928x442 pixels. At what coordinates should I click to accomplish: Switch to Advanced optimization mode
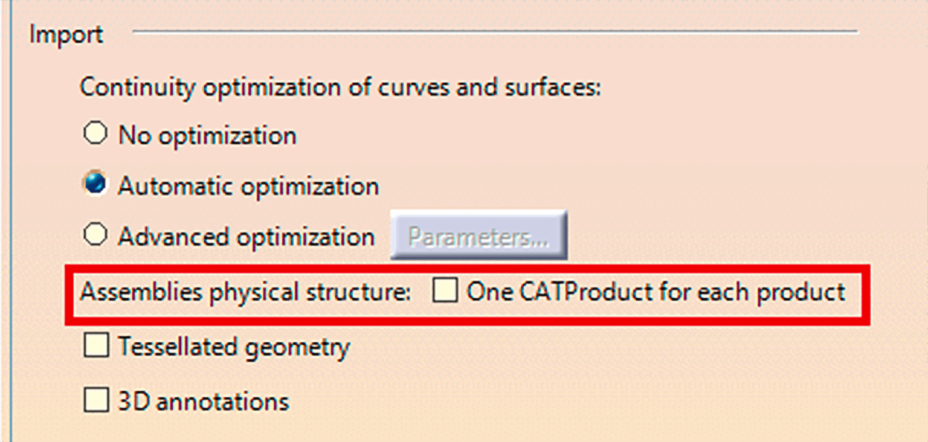click(95, 235)
